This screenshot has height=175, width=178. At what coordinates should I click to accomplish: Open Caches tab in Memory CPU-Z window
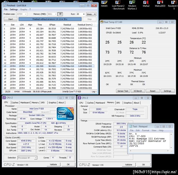[x=90, y=103]
